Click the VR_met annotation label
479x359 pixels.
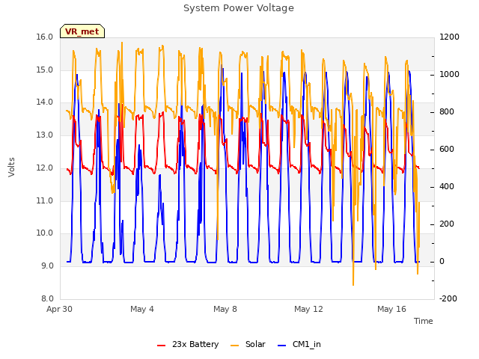(82, 31)
